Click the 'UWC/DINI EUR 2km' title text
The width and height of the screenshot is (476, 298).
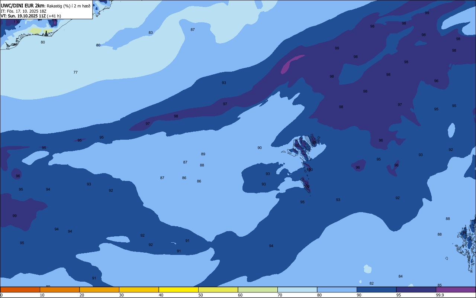pos(23,6)
